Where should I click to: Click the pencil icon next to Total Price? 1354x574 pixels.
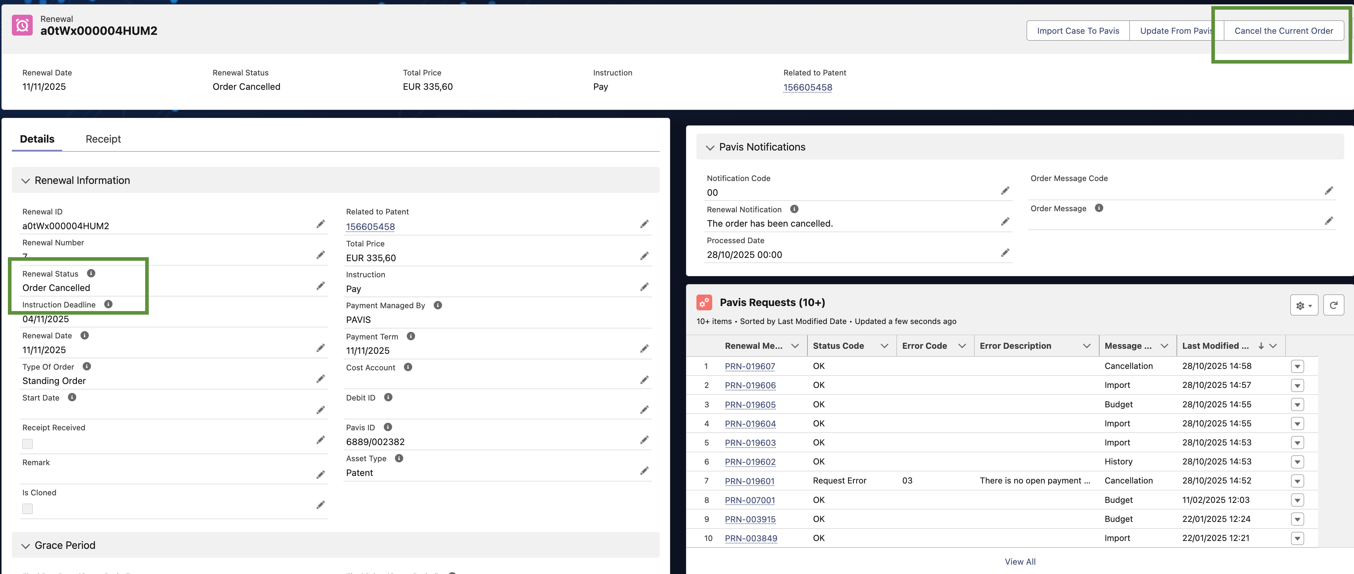click(x=644, y=256)
